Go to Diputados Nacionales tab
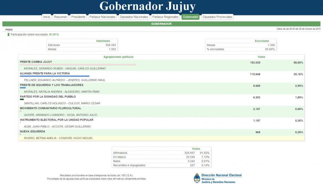The height and width of the screenshot is (184, 323). point(134,17)
